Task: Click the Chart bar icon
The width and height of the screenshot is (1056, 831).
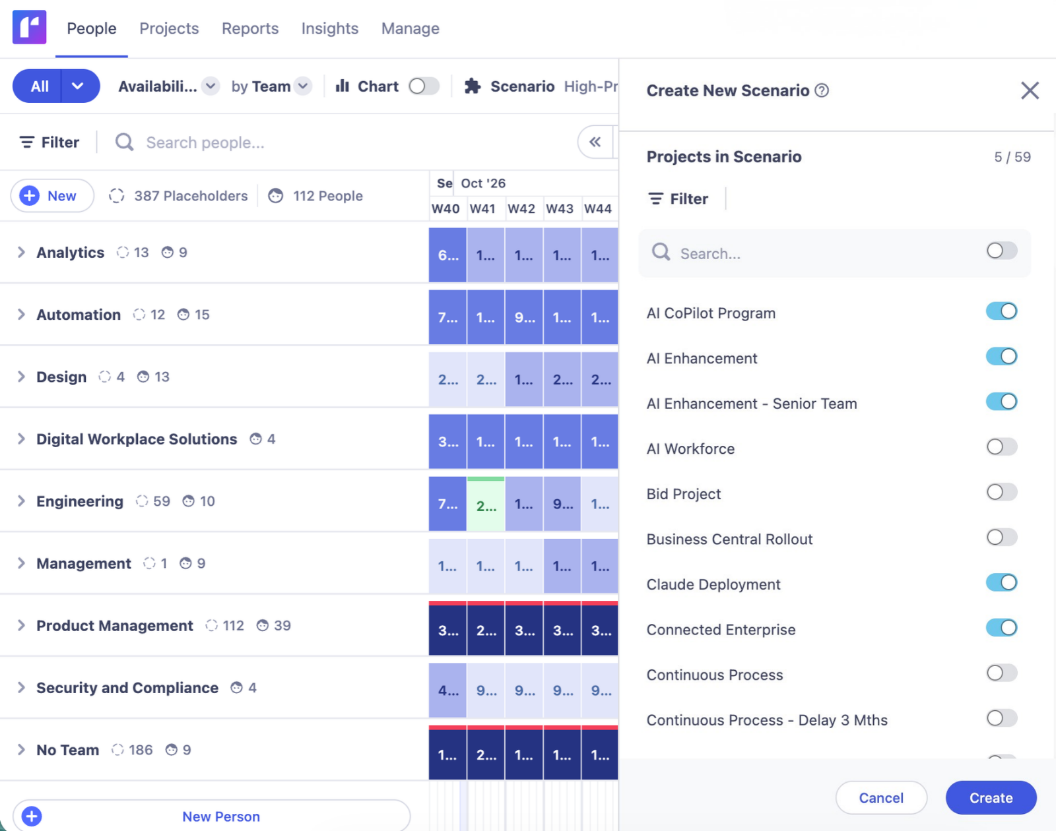Action: 342,86
